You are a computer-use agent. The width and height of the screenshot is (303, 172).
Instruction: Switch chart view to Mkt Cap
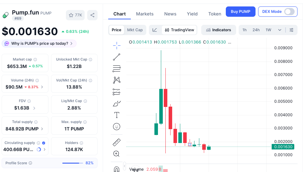click(135, 30)
